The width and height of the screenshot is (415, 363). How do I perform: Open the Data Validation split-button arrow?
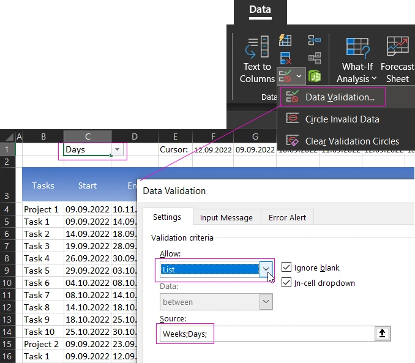[299, 77]
